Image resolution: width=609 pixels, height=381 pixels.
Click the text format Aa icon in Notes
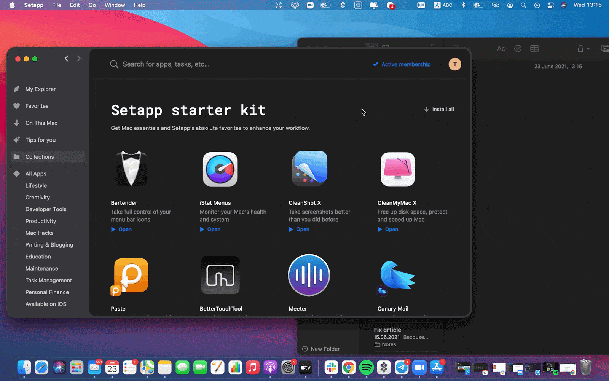501,48
